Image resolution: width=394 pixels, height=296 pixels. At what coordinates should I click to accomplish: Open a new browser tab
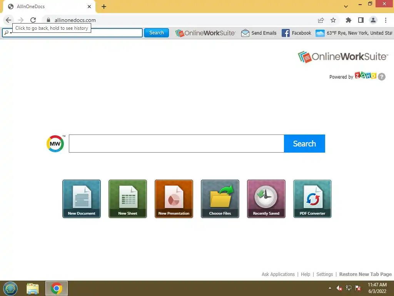[104, 7]
